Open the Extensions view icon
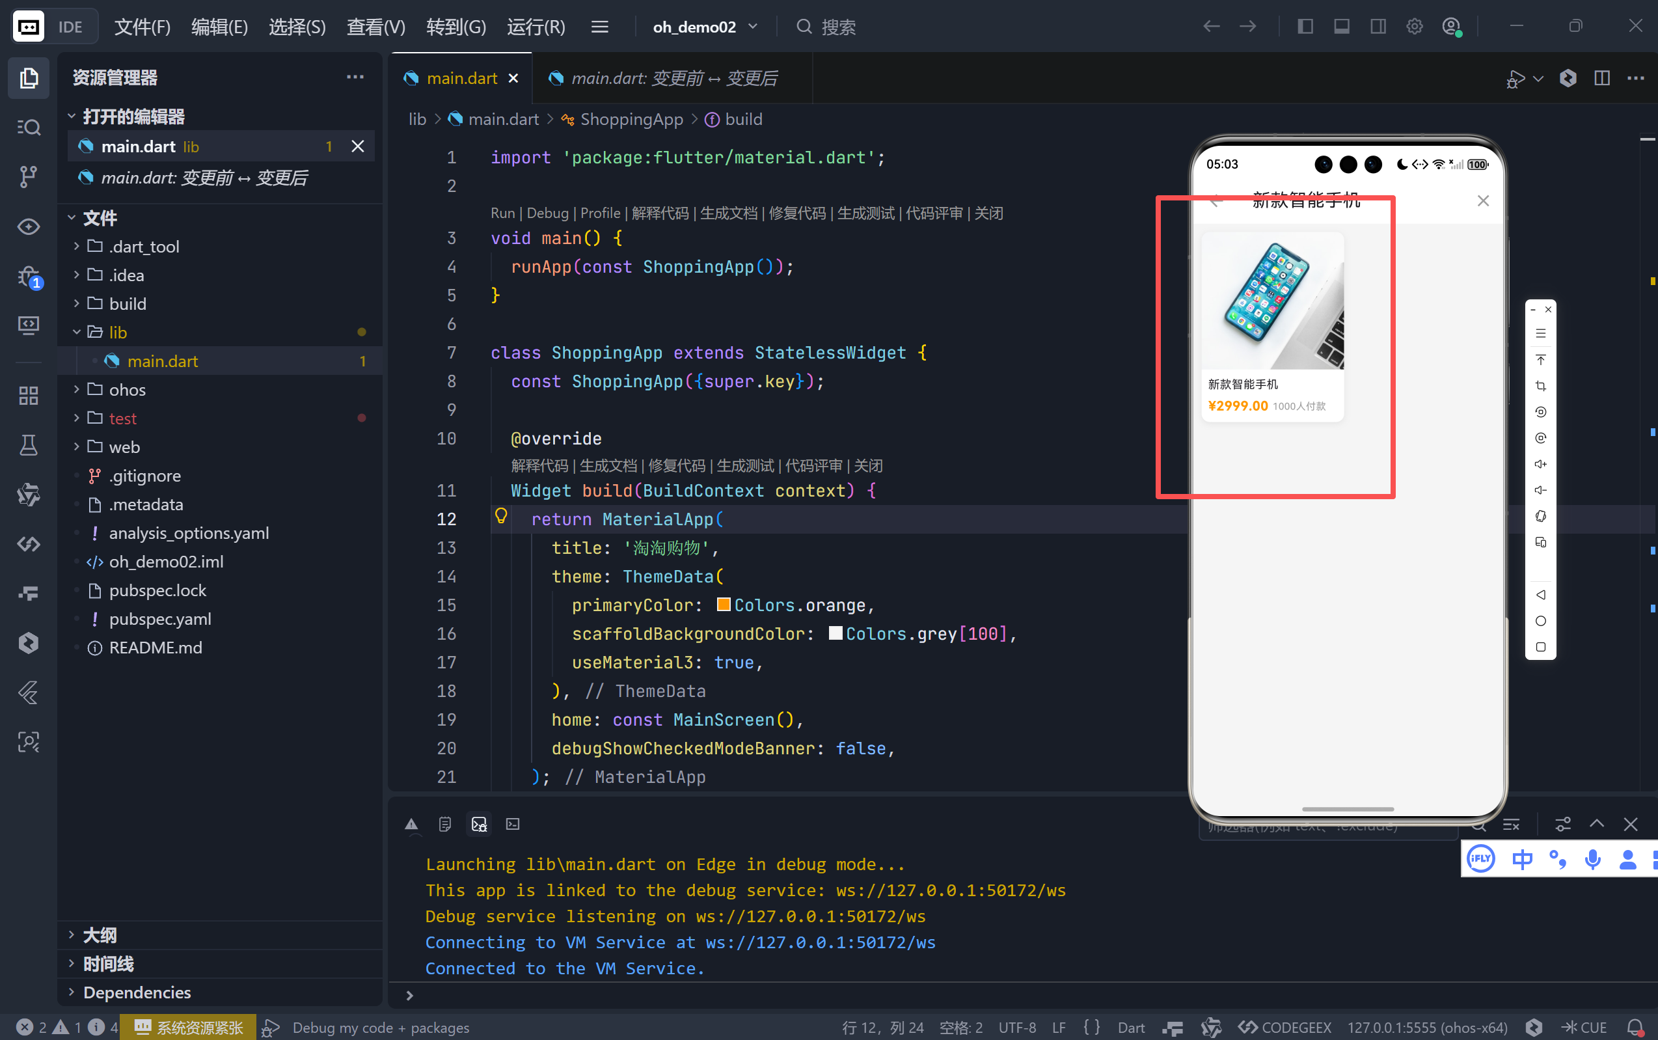This screenshot has height=1040, width=1658. [x=28, y=396]
